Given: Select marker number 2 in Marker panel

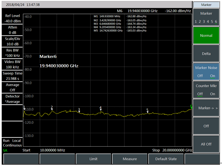Looking at the screenshot, I should point(200,21).
